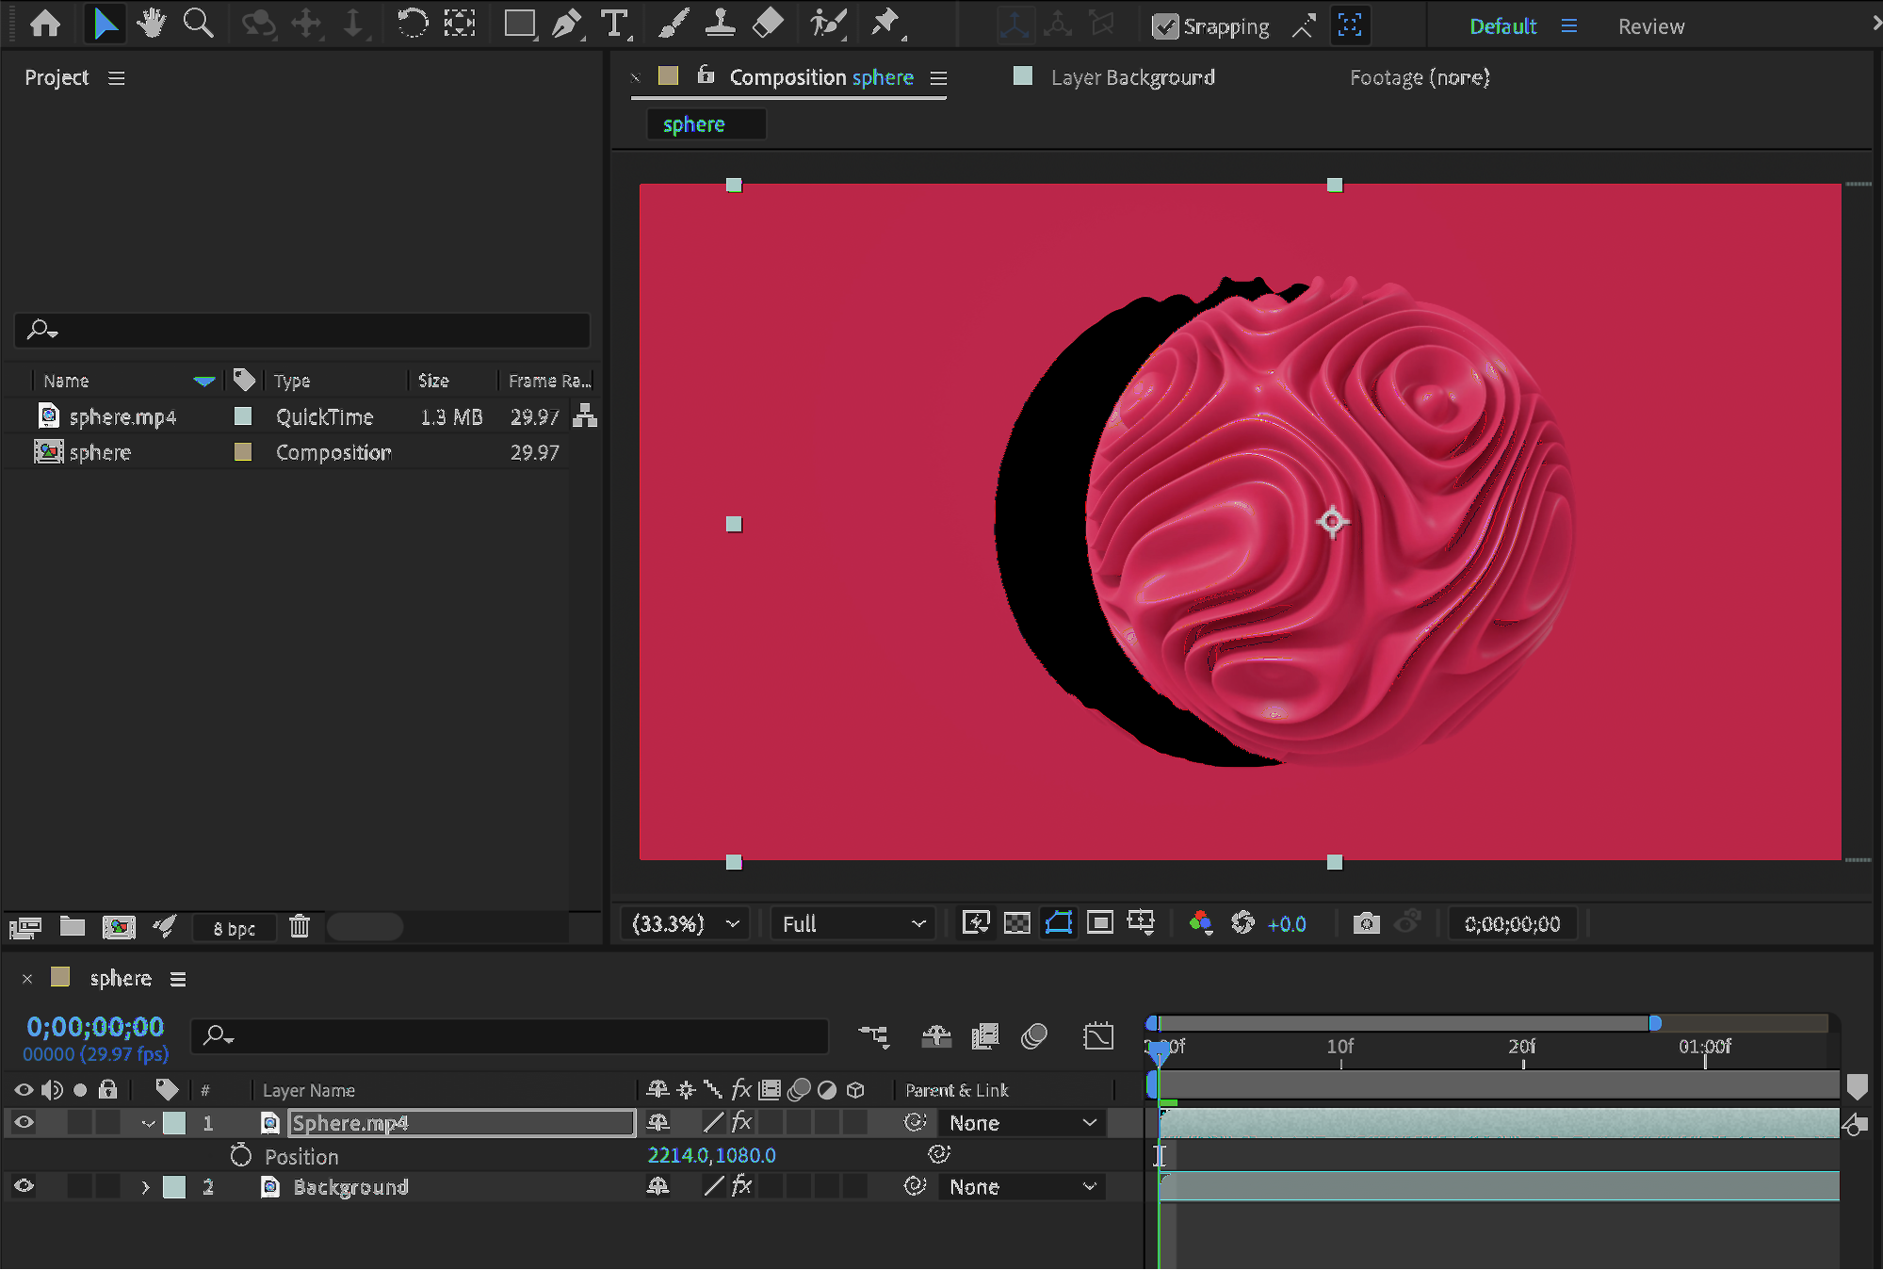Click the sphere.mp4 label color swatch
Screen dimensions: 1883x1270
coord(243,416)
